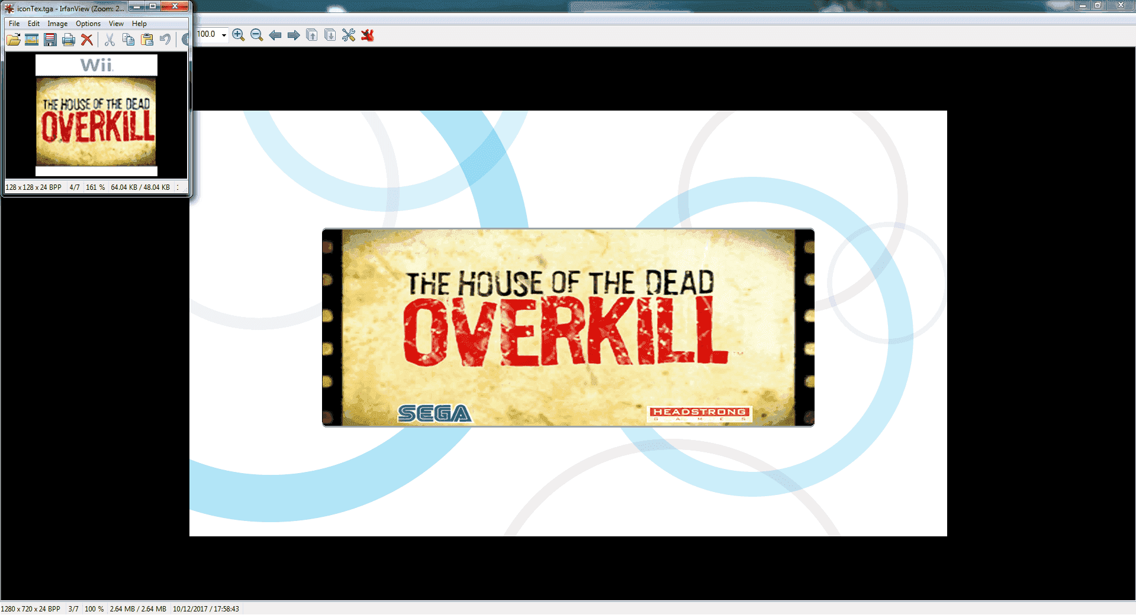
Task: Cut selection with the scissors icon
Action: pos(110,40)
